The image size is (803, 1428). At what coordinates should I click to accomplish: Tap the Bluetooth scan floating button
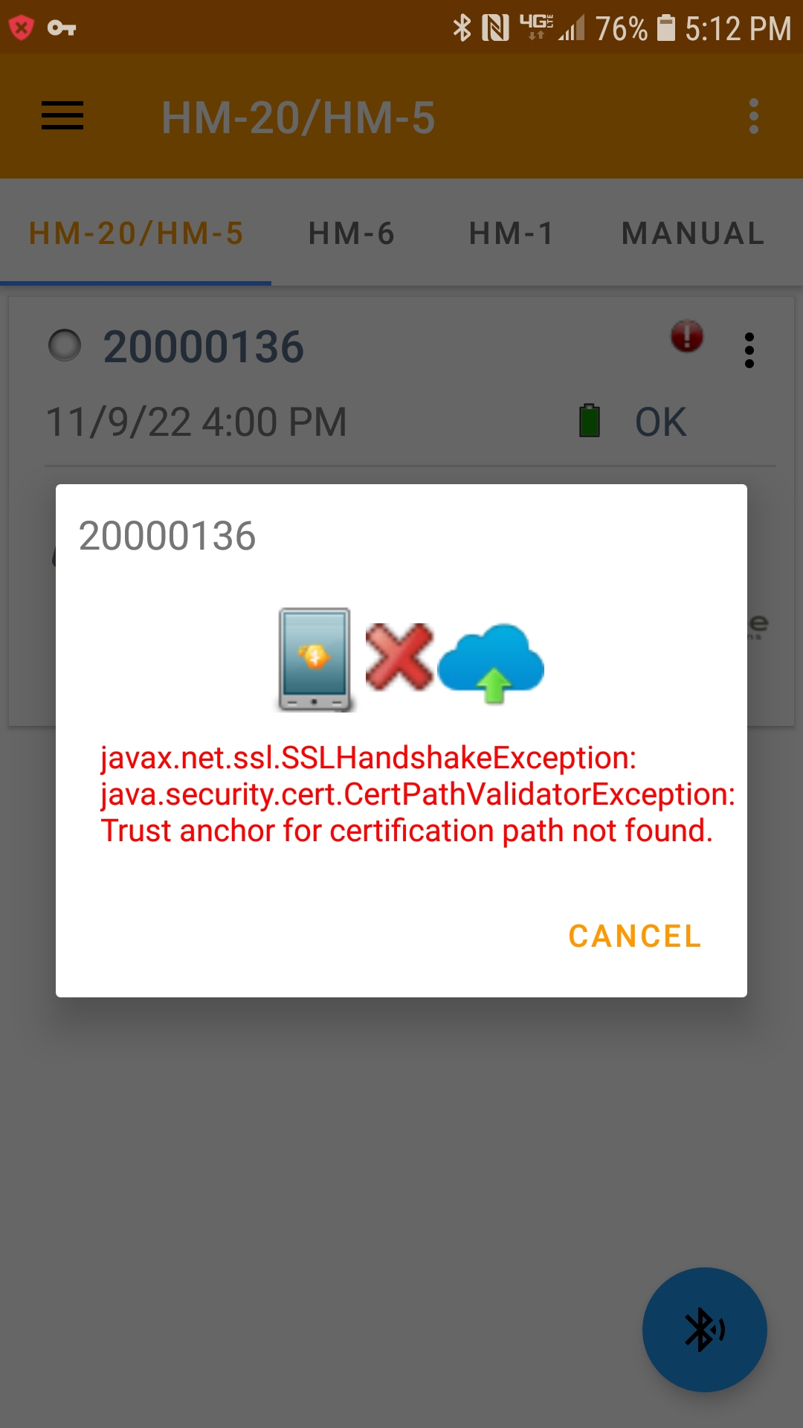point(705,1330)
